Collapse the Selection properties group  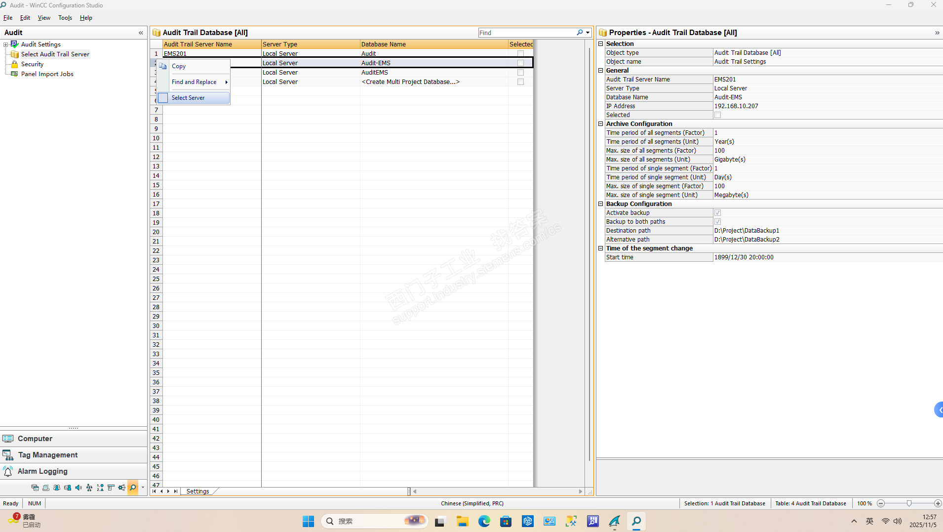click(x=601, y=44)
